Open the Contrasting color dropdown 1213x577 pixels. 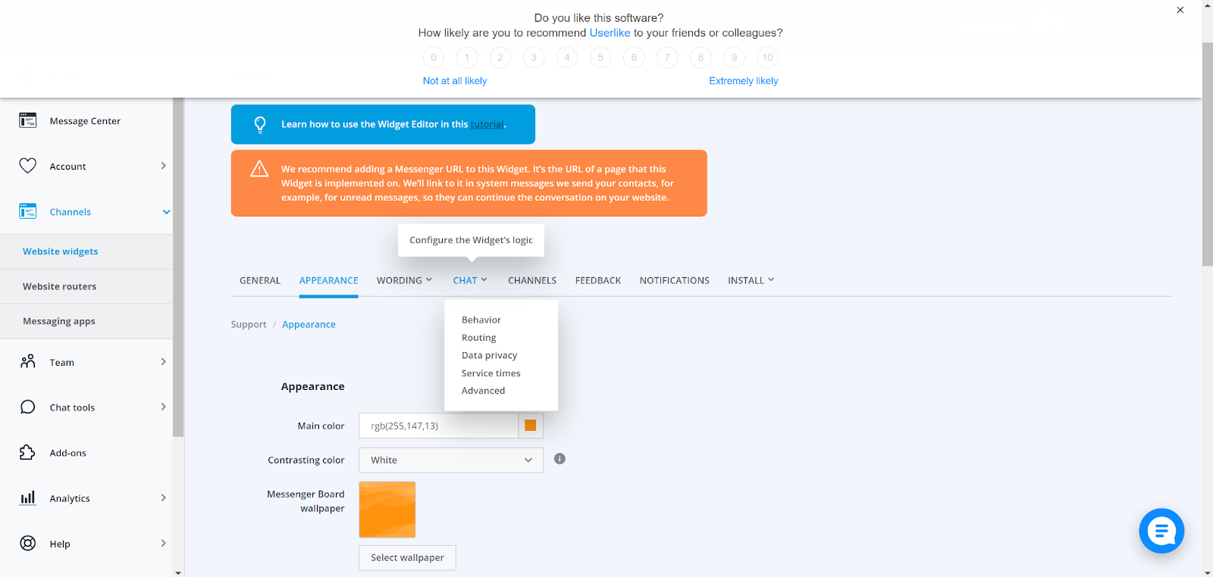tap(451, 460)
